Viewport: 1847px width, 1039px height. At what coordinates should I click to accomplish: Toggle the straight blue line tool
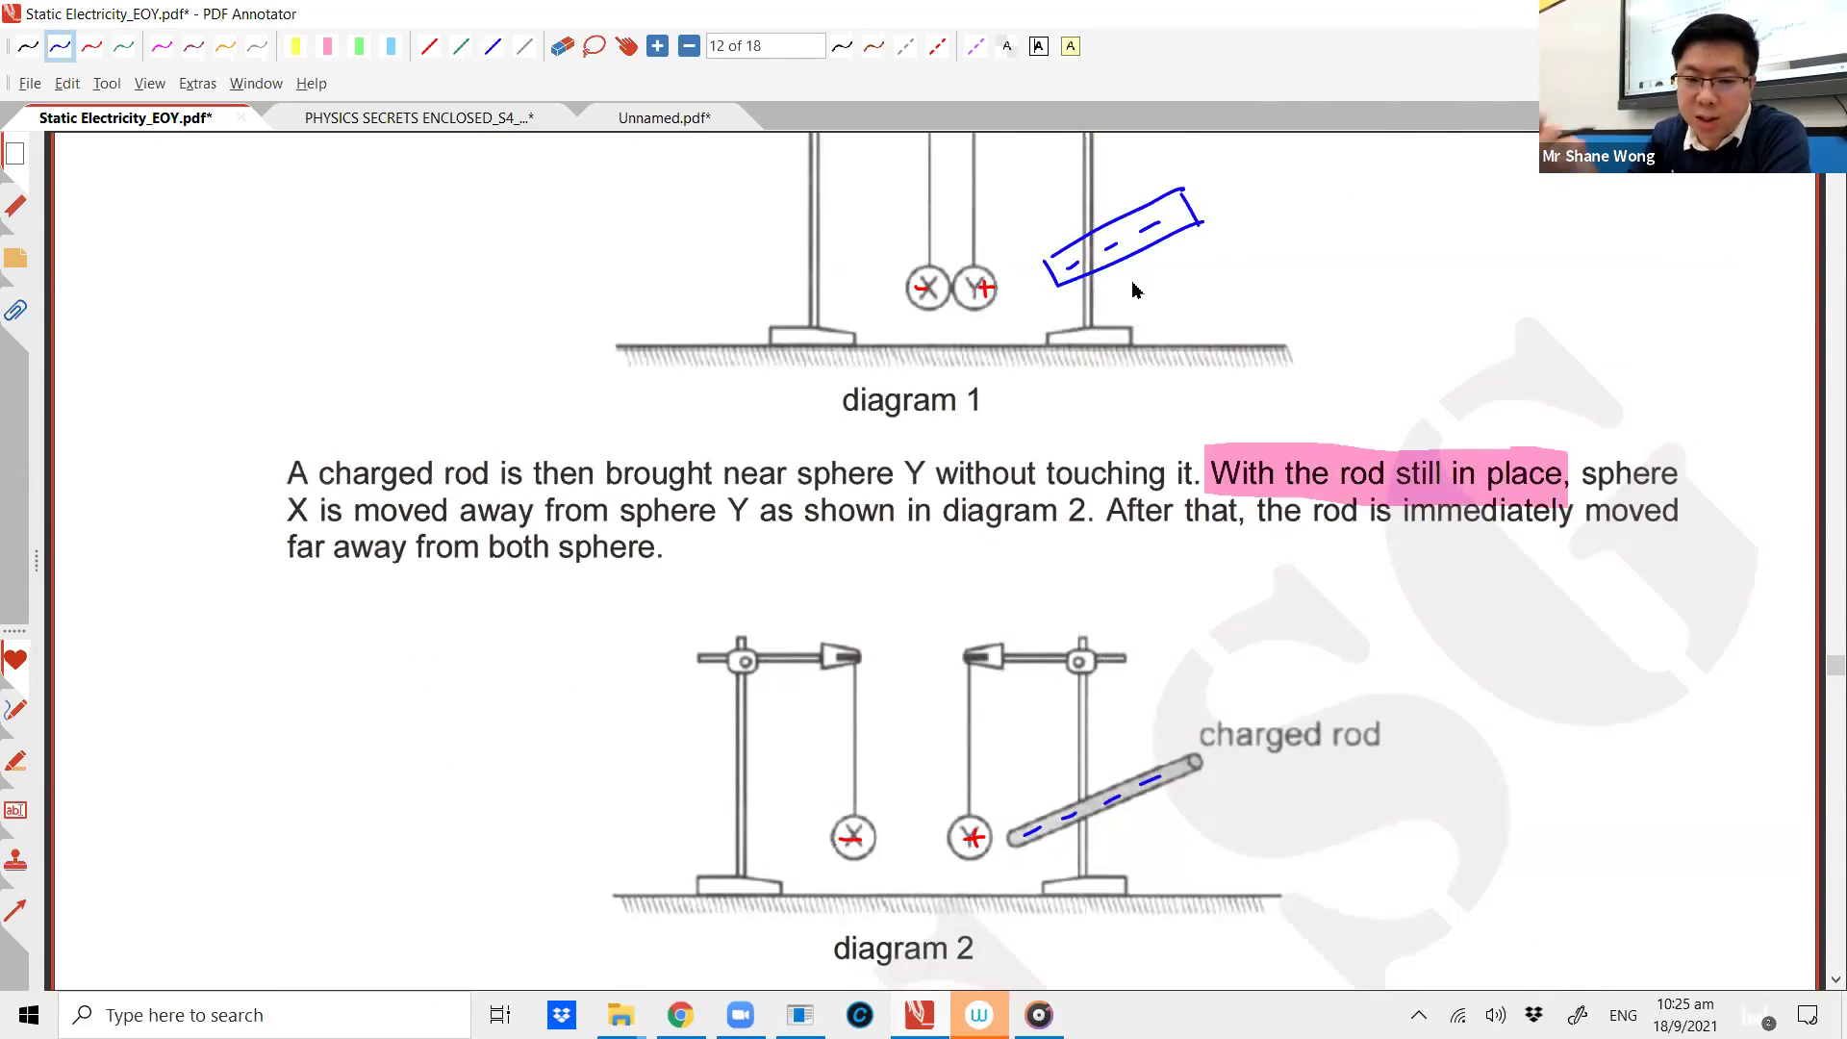tap(493, 46)
